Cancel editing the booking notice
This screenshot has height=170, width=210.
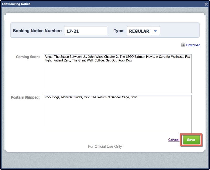(174, 140)
